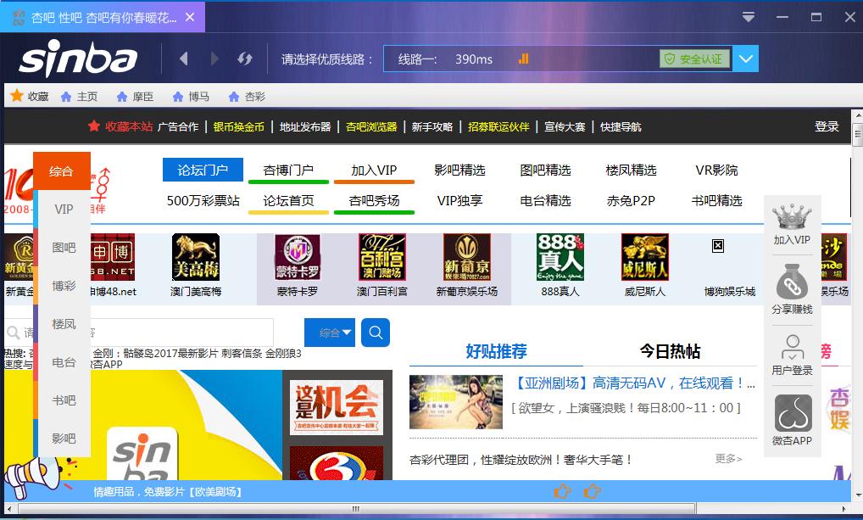Click the 这是机会 promotional banner
The height and width of the screenshot is (520, 863).
coord(337,408)
